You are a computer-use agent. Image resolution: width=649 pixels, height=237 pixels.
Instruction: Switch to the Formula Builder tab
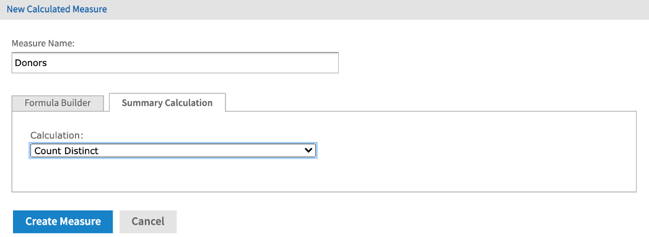[58, 103]
